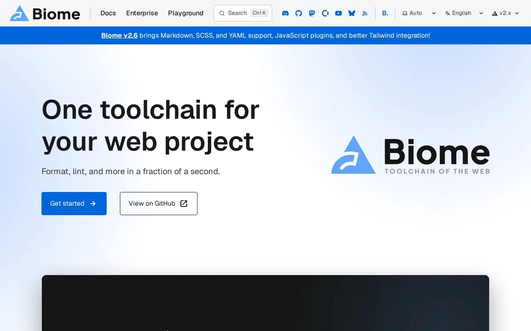The height and width of the screenshot is (331, 531).
Task: Open the GitHub icon in header
Action: point(299,13)
